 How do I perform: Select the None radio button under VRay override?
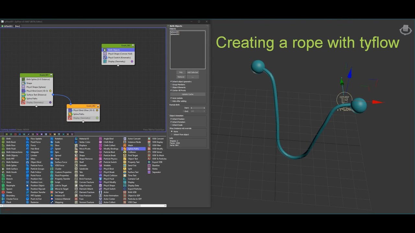point(172,131)
